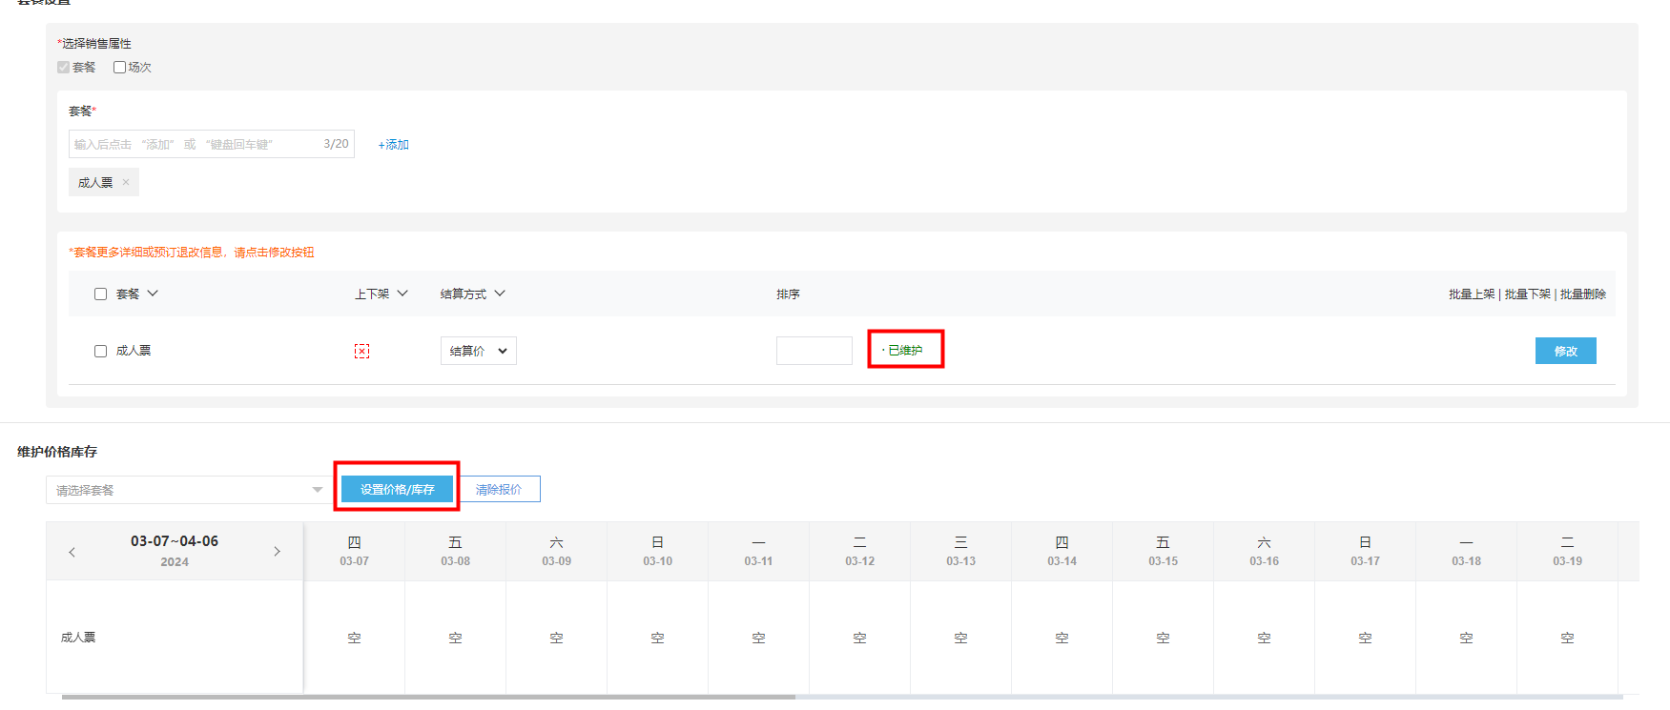
Task: Click the 排序 input field for 成人票
Action: [x=814, y=351]
